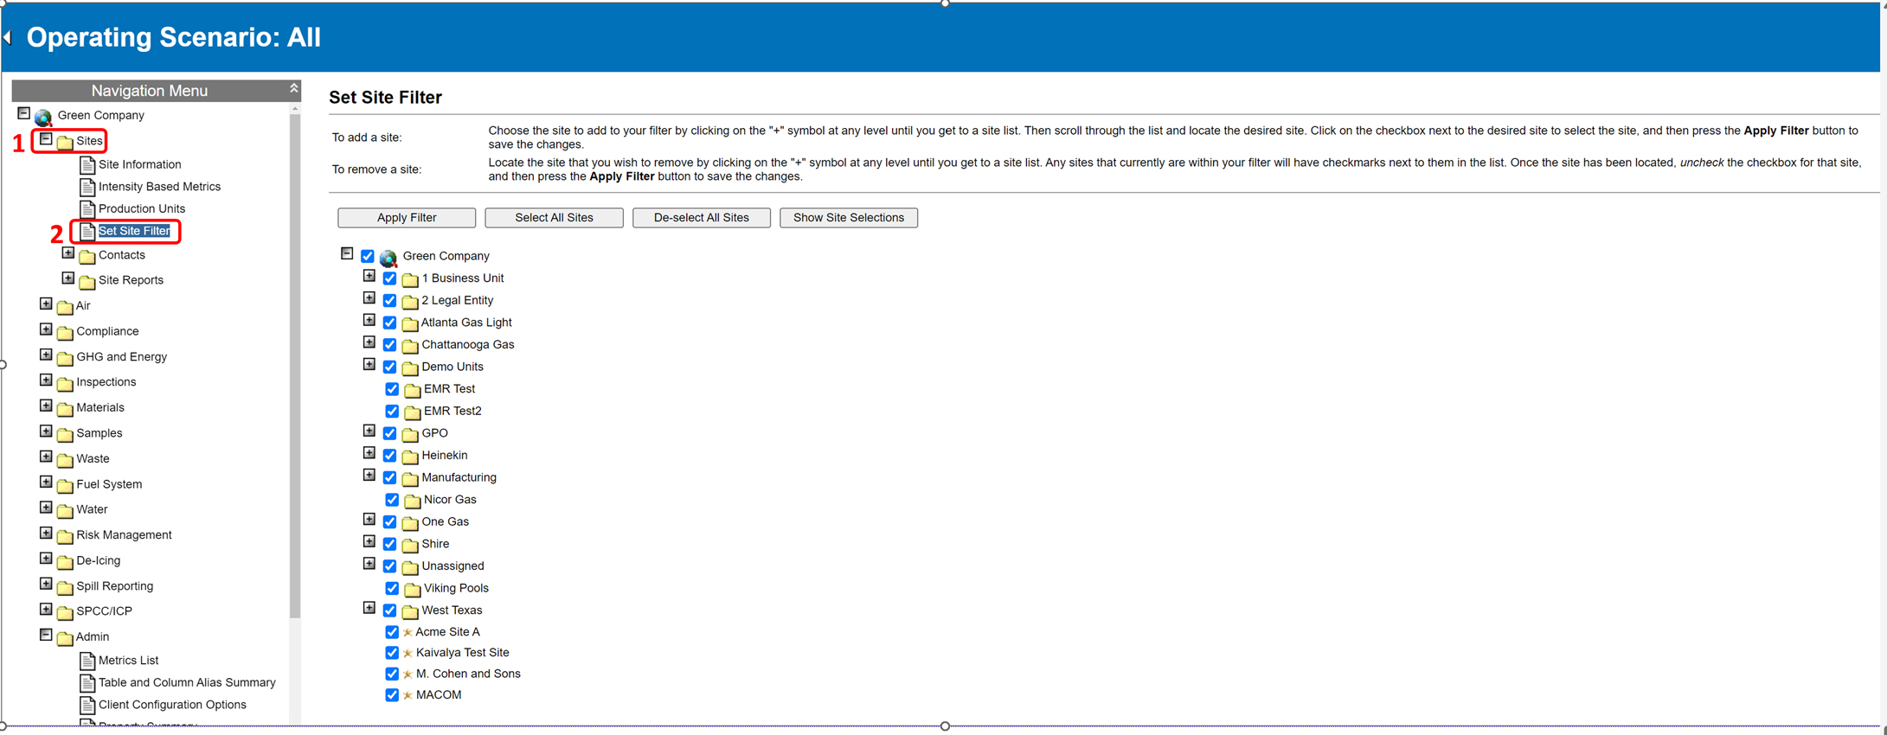Click Show Site Selections button
Viewport: 1887px width, 735px height.
click(848, 218)
